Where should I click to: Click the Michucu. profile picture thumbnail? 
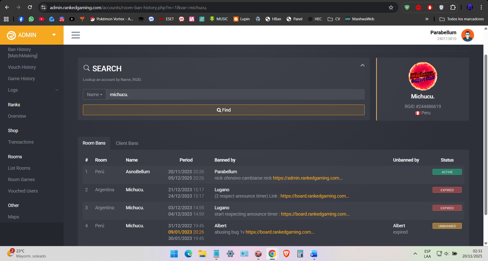423,76
